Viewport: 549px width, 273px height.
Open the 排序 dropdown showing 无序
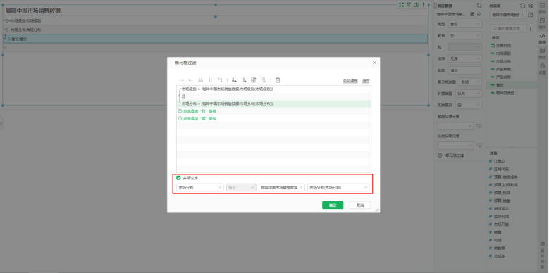point(464,58)
